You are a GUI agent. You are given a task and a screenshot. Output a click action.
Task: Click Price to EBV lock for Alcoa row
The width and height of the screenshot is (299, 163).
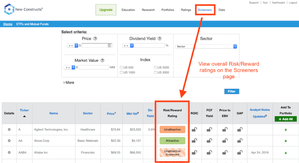[x=225, y=141]
